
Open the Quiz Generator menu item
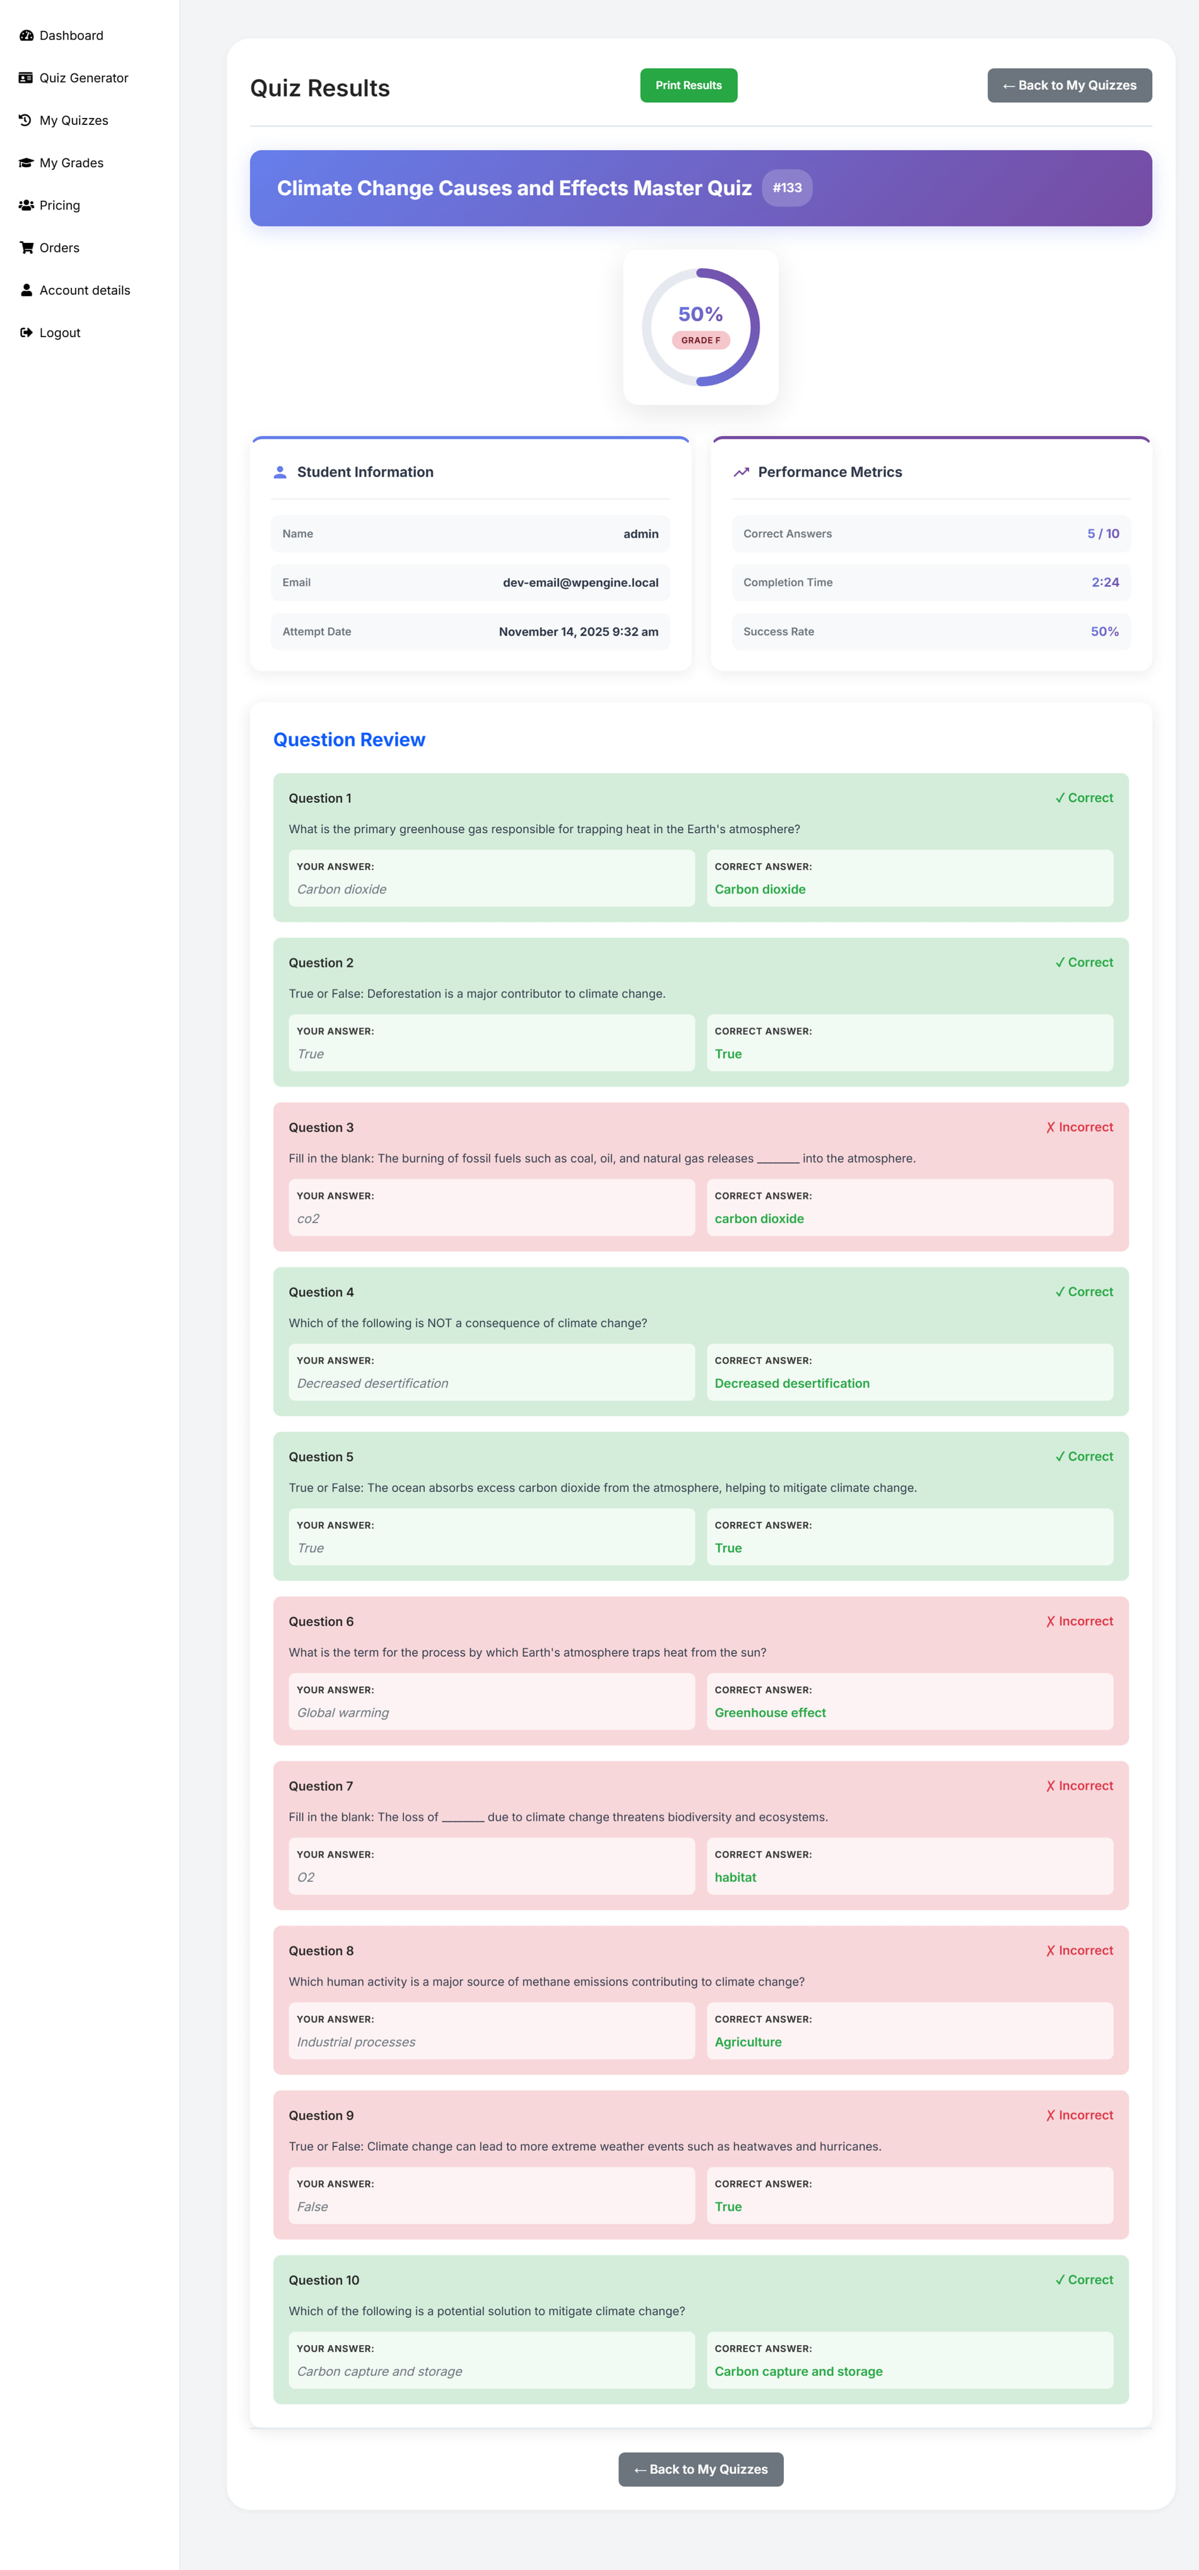click(84, 78)
